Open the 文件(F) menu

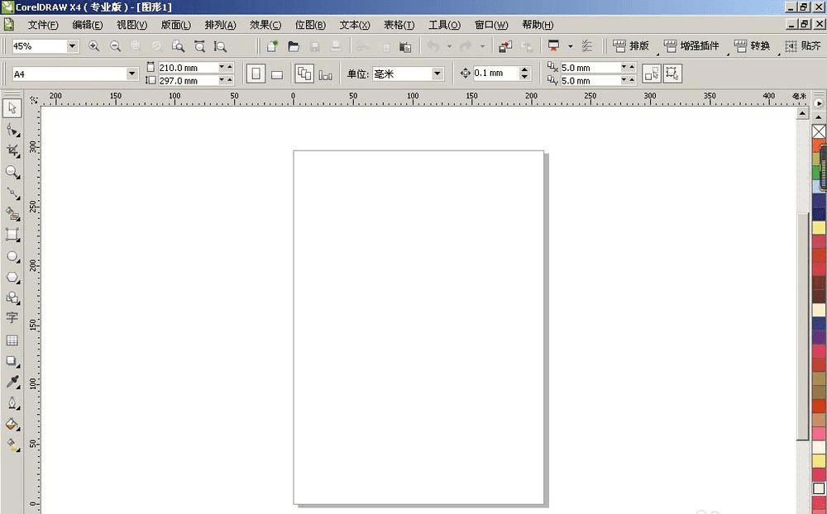coord(43,25)
